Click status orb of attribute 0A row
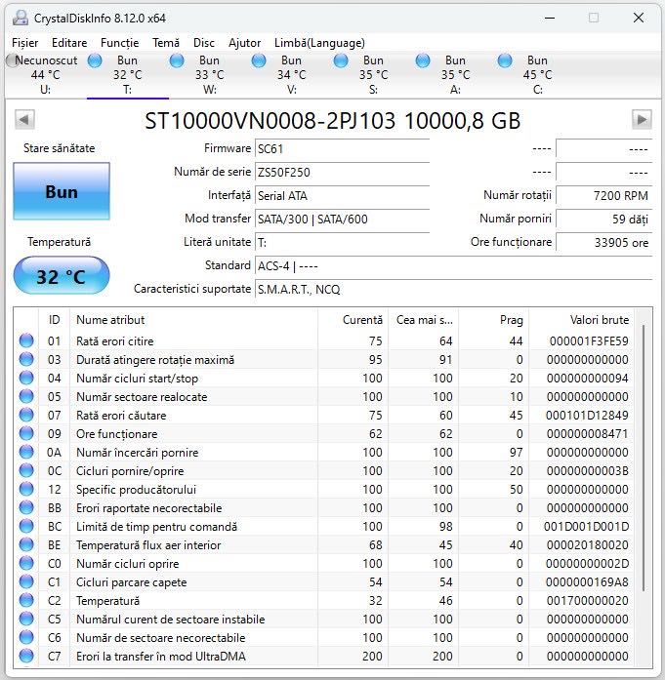Screen dimensions: 665x680 (x=26, y=453)
